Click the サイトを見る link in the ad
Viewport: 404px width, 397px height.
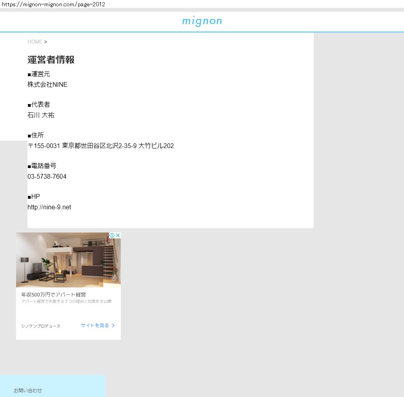pos(95,326)
